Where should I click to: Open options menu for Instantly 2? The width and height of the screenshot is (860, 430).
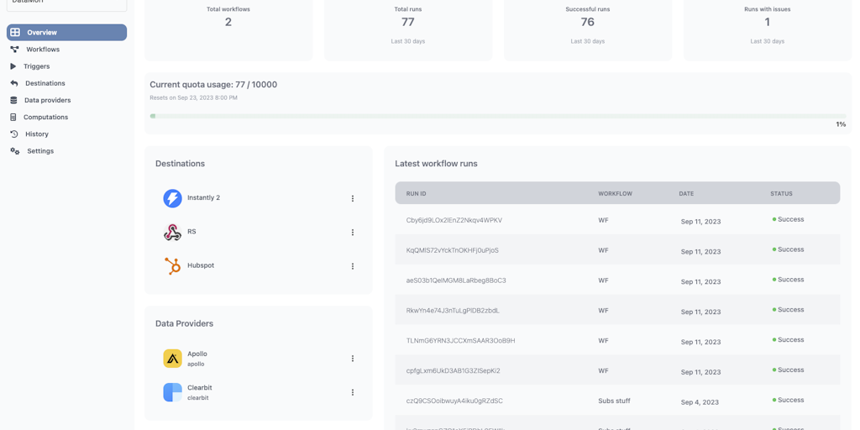[x=353, y=199]
